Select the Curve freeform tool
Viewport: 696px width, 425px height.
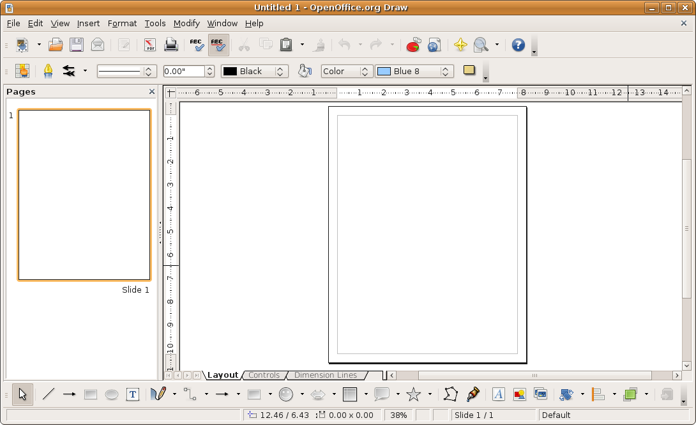158,394
